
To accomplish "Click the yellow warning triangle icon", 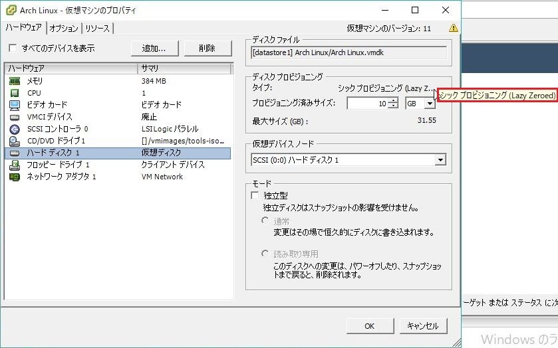I will 454,28.
